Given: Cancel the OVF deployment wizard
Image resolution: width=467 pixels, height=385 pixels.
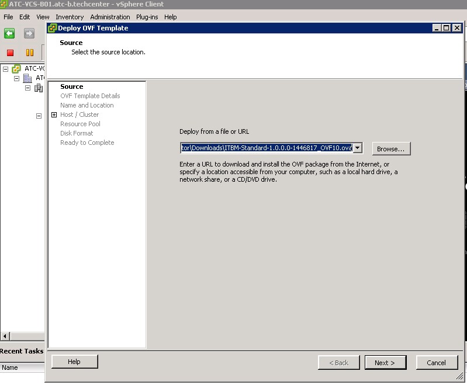Looking at the screenshot, I should coord(436,363).
